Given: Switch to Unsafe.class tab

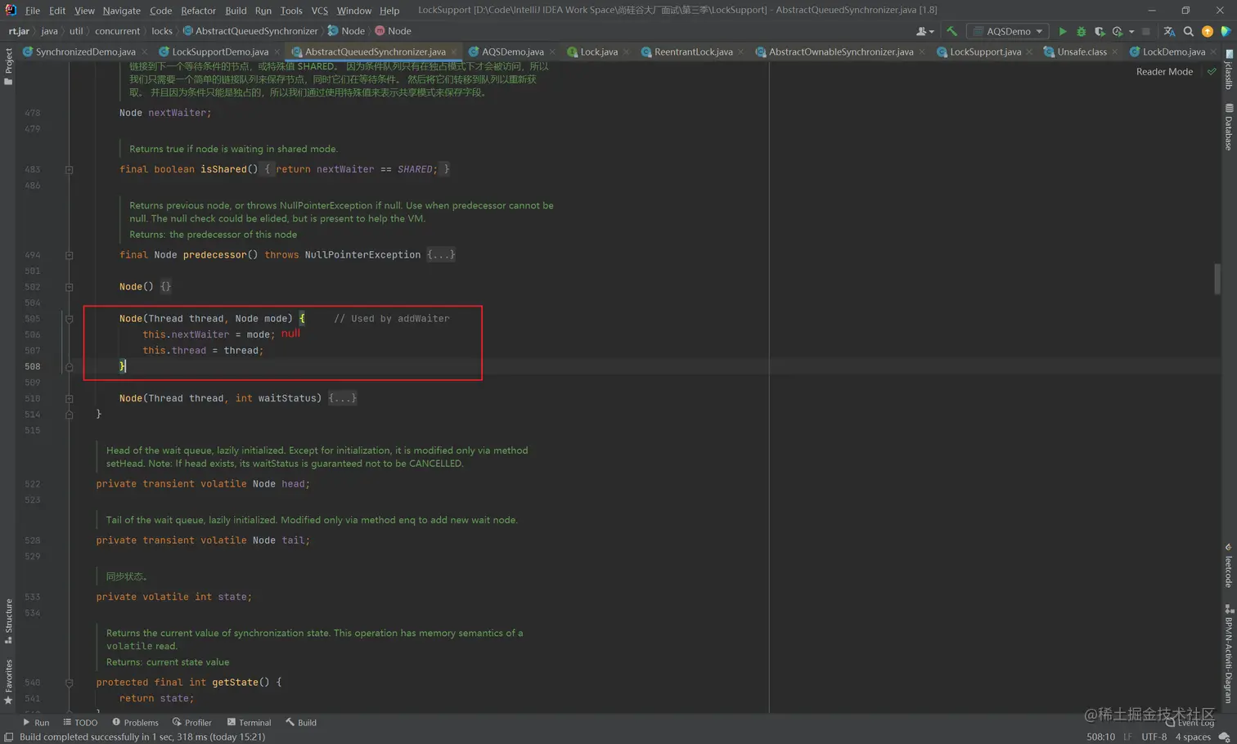Looking at the screenshot, I should point(1081,52).
